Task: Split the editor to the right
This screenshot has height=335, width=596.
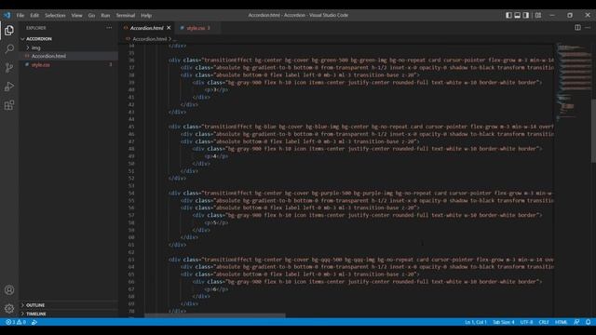Action: click(577, 27)
